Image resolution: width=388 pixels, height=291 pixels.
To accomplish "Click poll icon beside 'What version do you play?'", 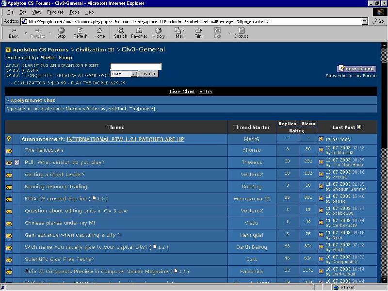I will (17, 162).
